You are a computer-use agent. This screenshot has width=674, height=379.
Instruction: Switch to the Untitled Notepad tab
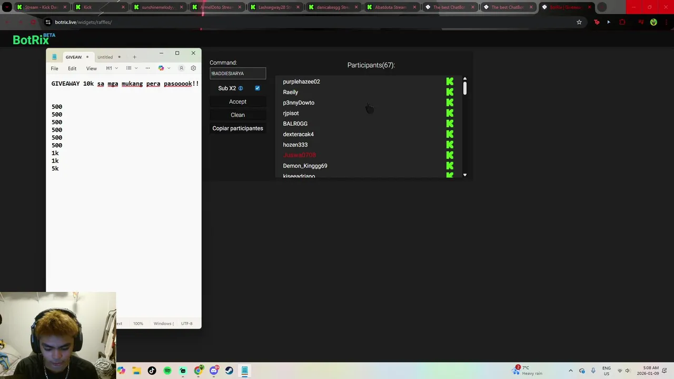coord(109,57)
